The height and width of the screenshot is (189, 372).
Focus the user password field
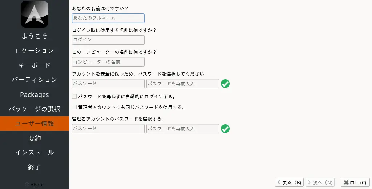108,84
